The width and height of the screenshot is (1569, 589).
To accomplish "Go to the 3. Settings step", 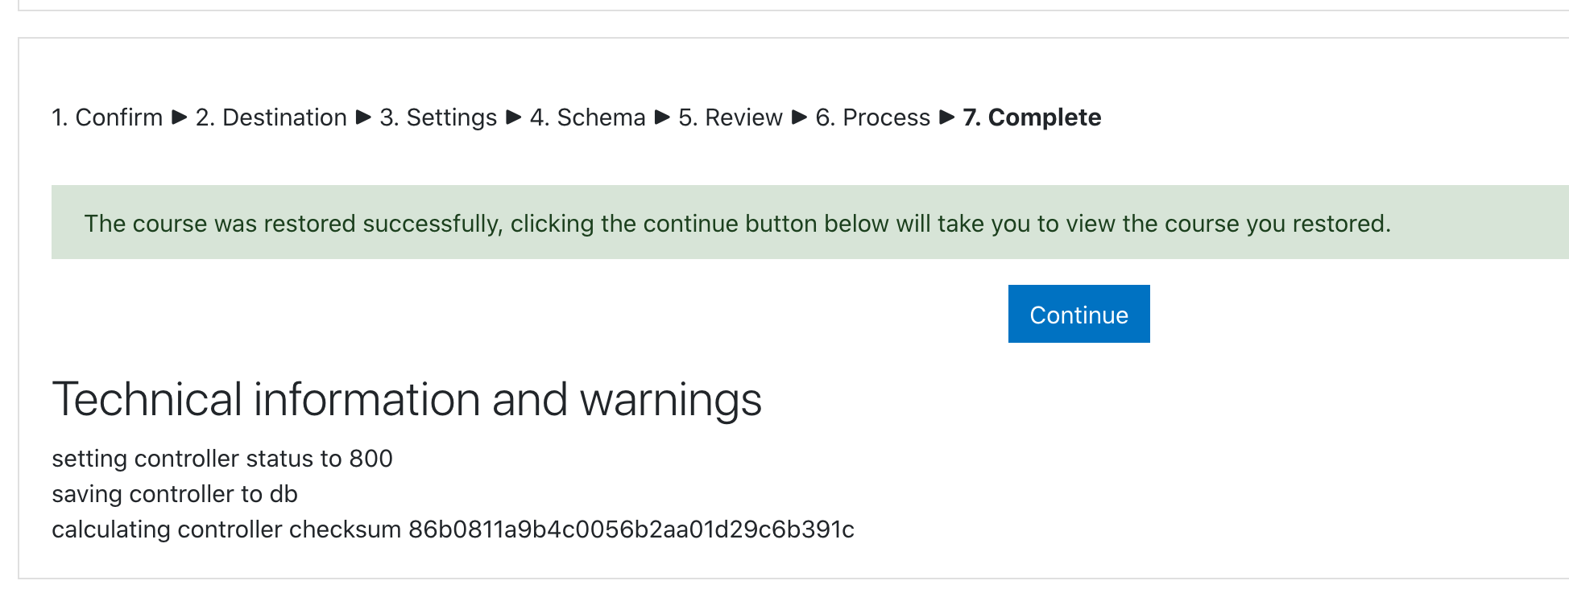I will 438,117.
